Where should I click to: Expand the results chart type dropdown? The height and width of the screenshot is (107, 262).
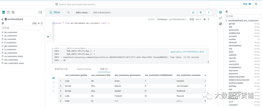coord(56,83)
